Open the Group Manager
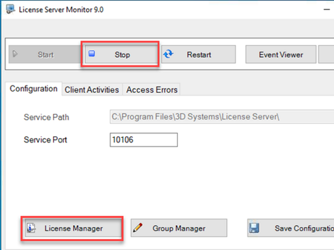The width and height of the screenshot is (334, 250). (179, 228)
